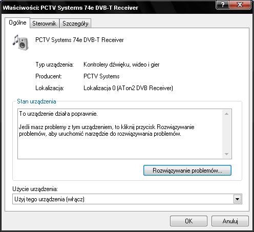Cancel with the Anuluj button
This screenshot has width=254, height=232.
point(230,221)
